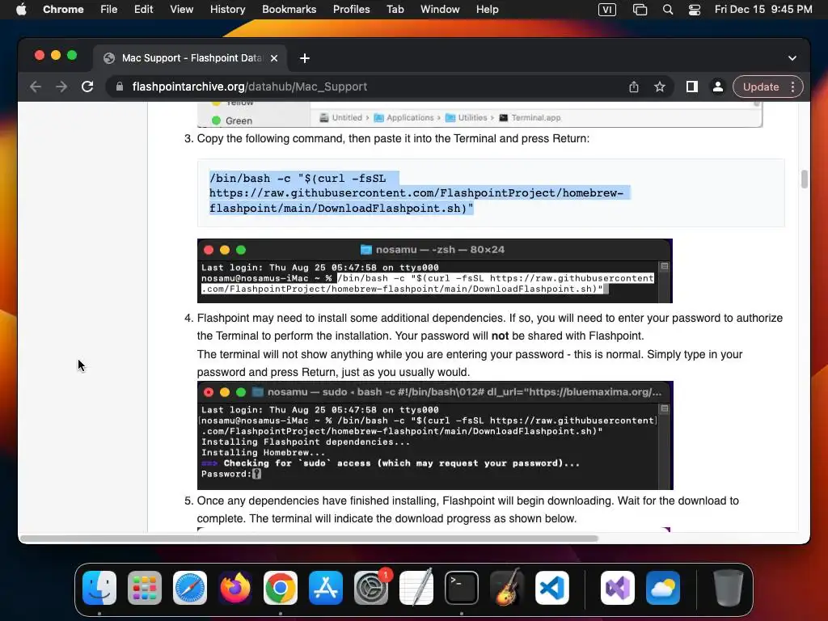Open TextEdit from the Dock

coord(416,588)
